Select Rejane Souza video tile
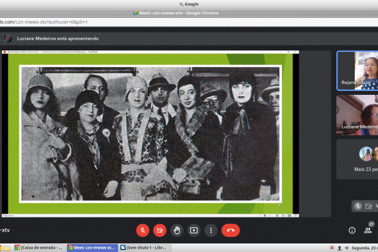Viewport: 378px width, 252px height. click(x=357, y=71)
